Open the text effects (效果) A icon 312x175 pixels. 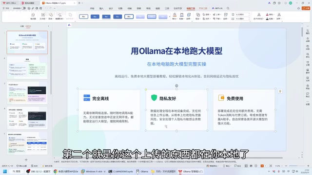pyautogui.click(x=279, y=16)
